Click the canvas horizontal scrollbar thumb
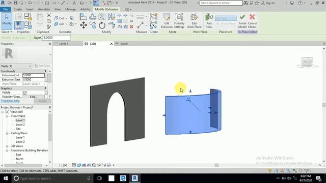Viewport: 326px width, 183px height. coord(216,165)
